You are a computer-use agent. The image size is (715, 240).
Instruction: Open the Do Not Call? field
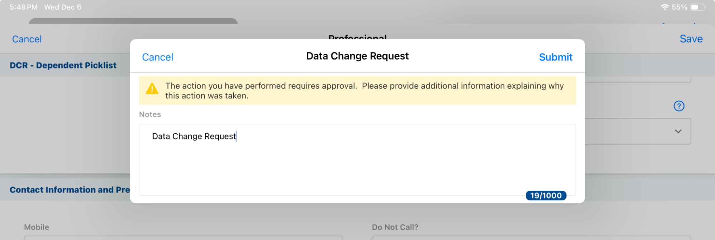click(x=531, y=238)
